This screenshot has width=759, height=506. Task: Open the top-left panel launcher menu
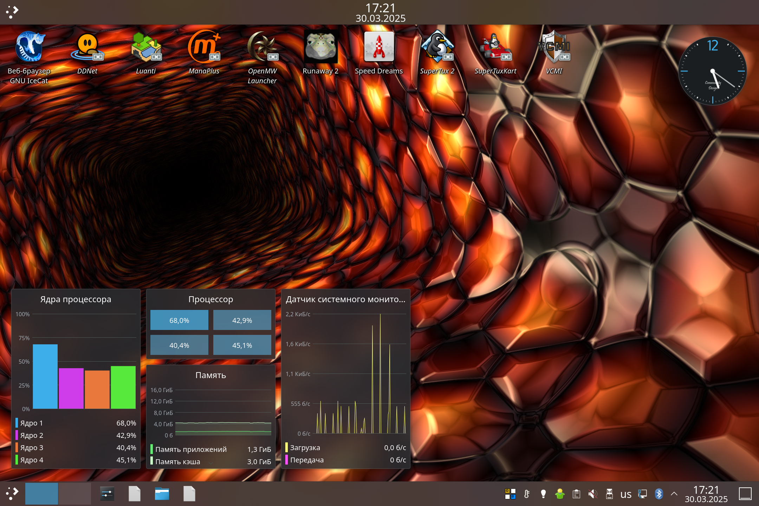(x=12, y=12)
